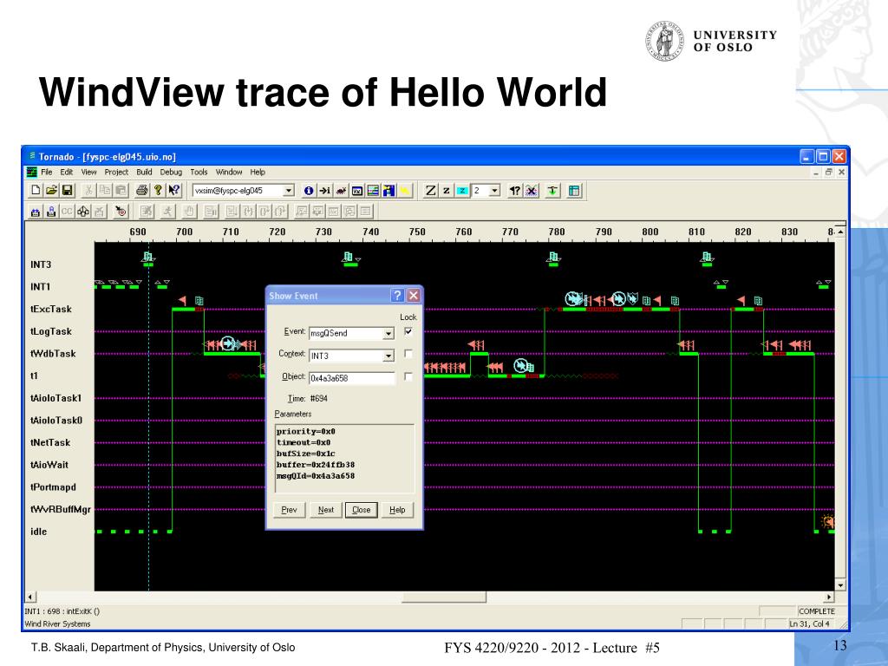888x666 pixels.
Task: Click the Open file folder icon
Action: [x=51, y=191]
